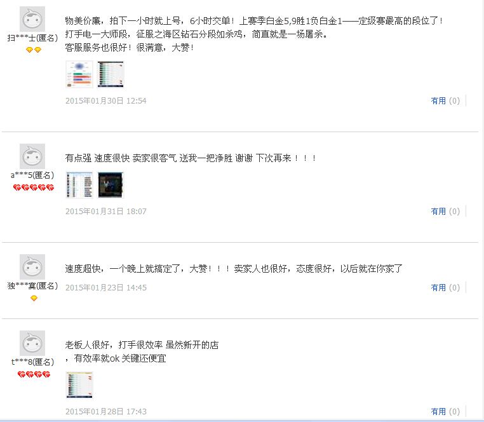Mark the January 31 review as useful
Screen dimensions: 484x422
(445, 211)
